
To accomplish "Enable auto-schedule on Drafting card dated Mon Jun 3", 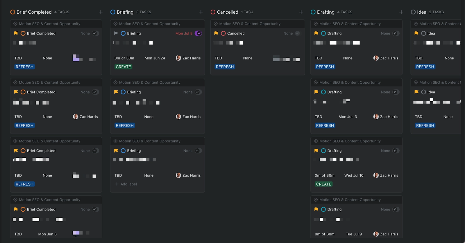I will [396, 92].
